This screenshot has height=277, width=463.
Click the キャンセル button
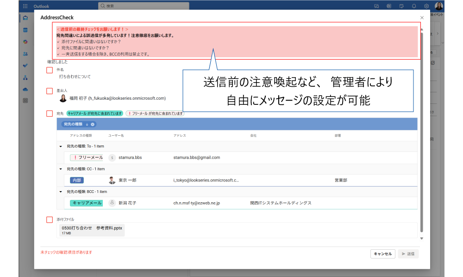coord(382,253)
